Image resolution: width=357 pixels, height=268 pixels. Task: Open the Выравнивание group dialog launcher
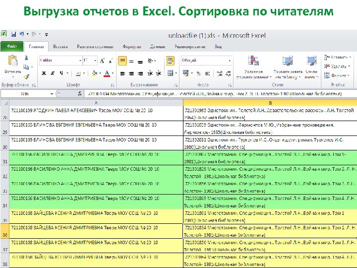tap(176, 85)
